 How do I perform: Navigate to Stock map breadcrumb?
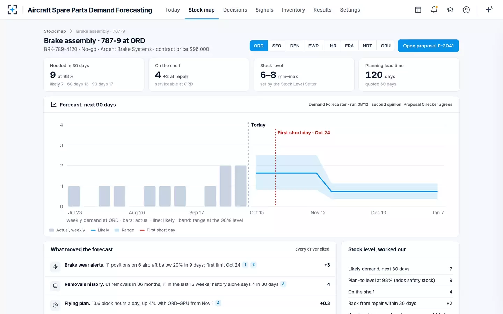[x=55, y=31]
